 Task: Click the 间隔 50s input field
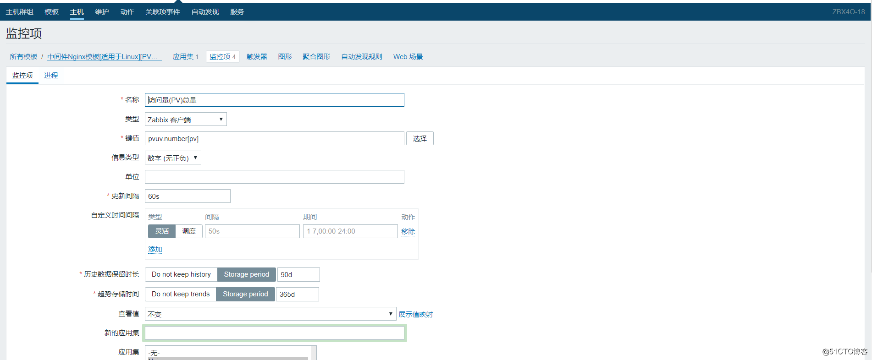click(x=252, y=231)
